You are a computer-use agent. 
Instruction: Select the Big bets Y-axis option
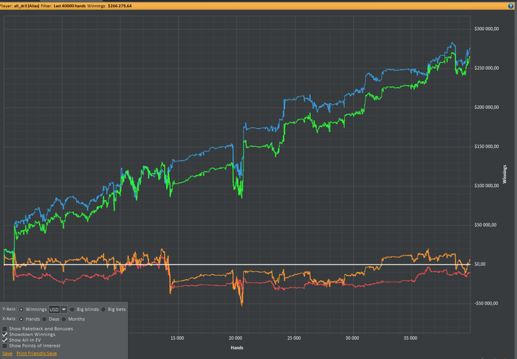click(103, 310)
